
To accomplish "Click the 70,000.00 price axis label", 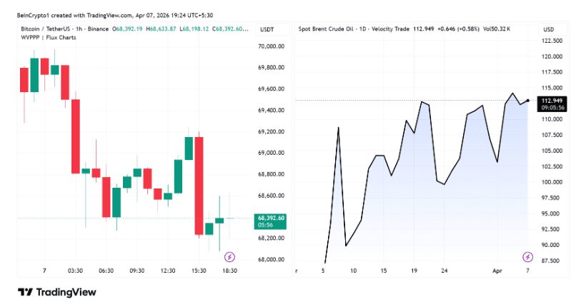I will coord(271,46).
